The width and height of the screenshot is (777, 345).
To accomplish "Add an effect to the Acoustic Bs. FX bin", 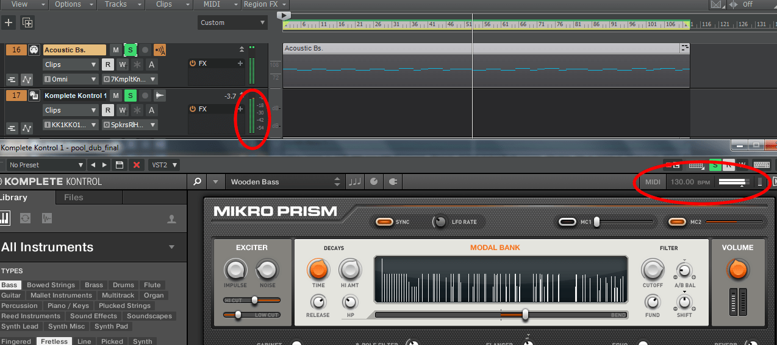I will [x=240, y=63].
